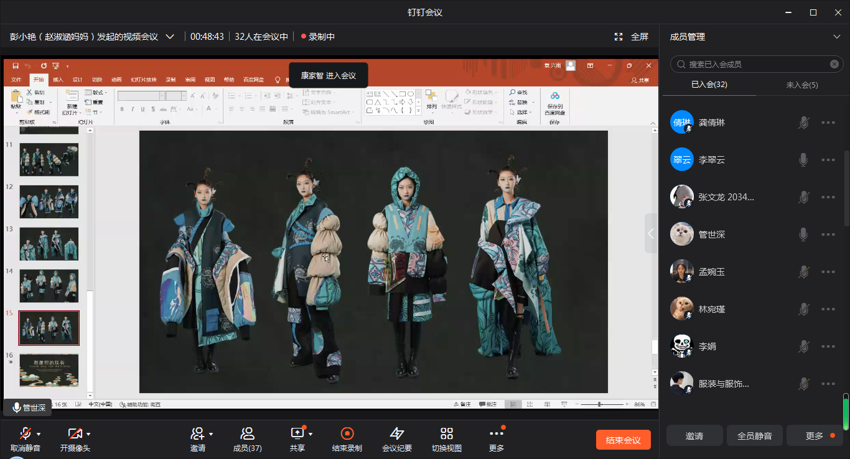The width and height of the screenshot is (850, 459).
Task: Collapse the 成员管理 panel chevron
Action: (836, 37)
